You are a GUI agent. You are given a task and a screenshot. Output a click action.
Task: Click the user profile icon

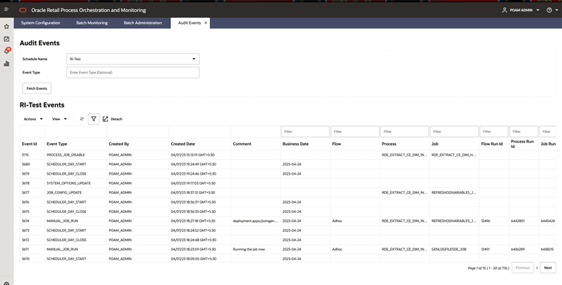504,10
